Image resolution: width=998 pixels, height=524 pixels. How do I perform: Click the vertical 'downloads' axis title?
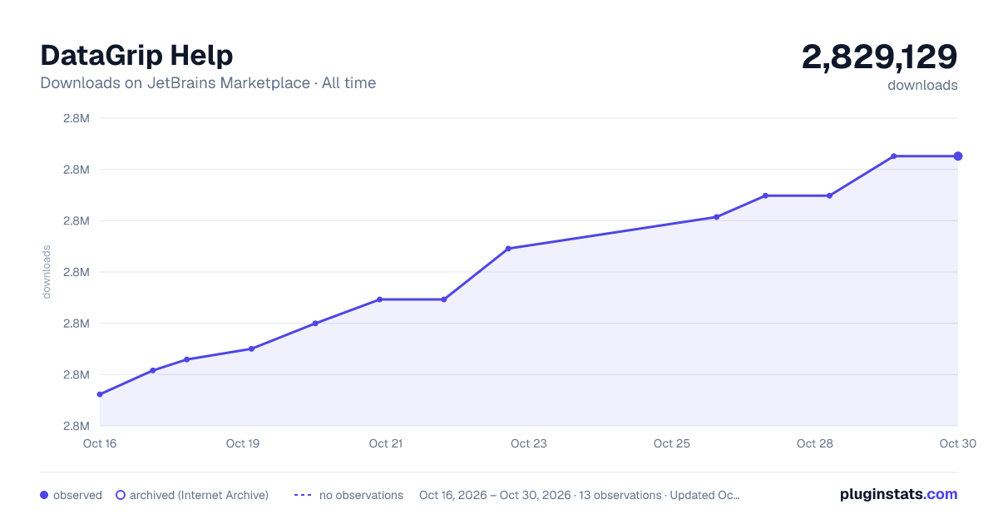[x=47, y=272]
